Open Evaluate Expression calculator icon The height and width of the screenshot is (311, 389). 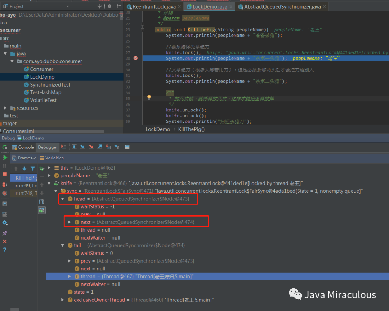(x=127, y=147)
